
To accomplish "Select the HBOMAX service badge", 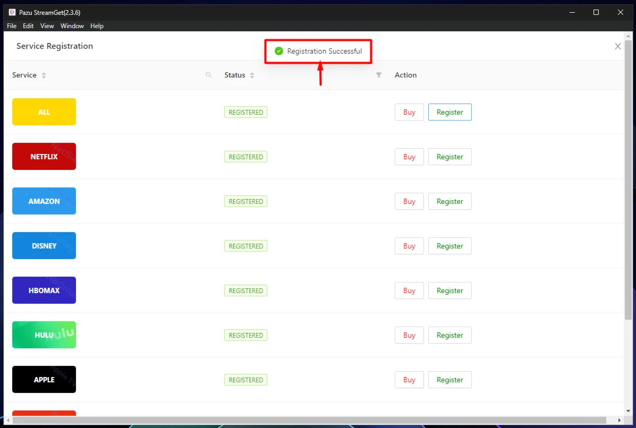I will (44, 290).
